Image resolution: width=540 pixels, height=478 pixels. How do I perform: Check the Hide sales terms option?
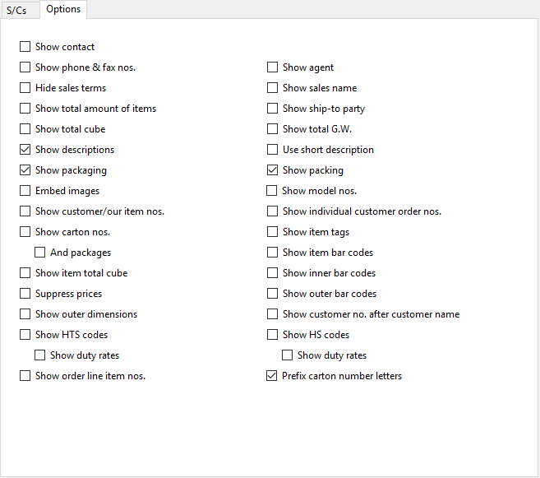pyautogui.click(x=25, y=88)
